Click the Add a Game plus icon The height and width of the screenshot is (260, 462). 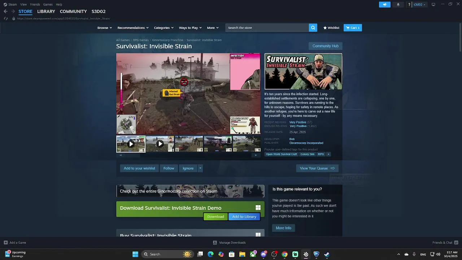point(5,242)
